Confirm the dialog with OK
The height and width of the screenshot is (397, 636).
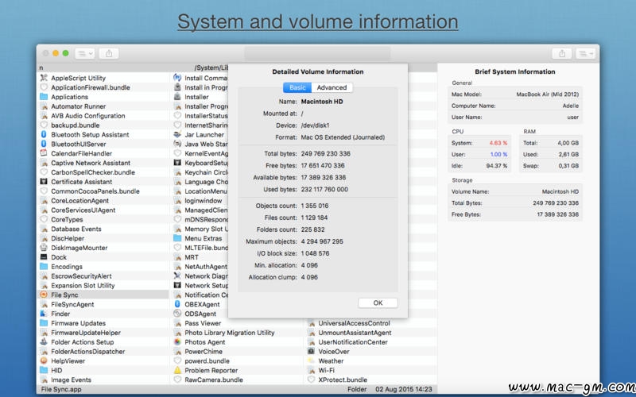click(x=378, y=303)
